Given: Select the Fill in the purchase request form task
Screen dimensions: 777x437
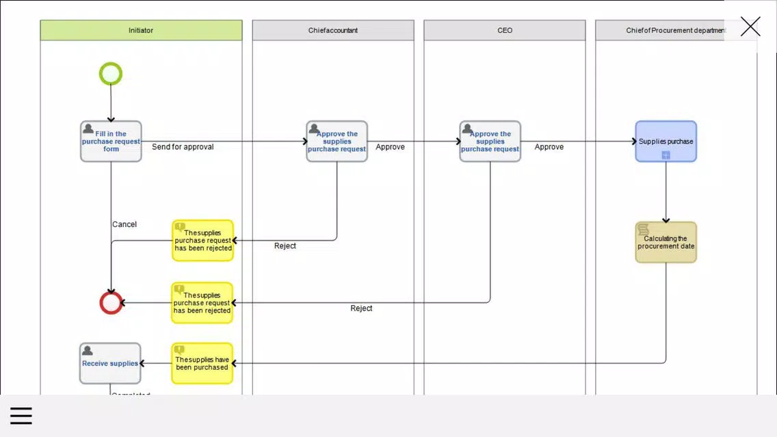Looking at the screenshot, I should tap(111, 141).
